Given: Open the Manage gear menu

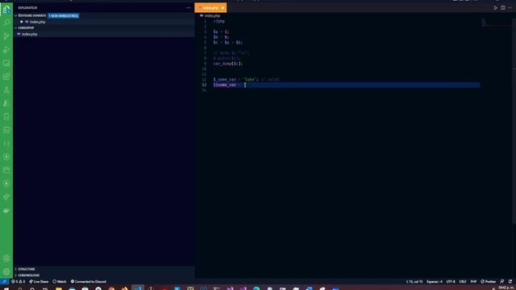Looking at the screenshot, I should (6, 272).
